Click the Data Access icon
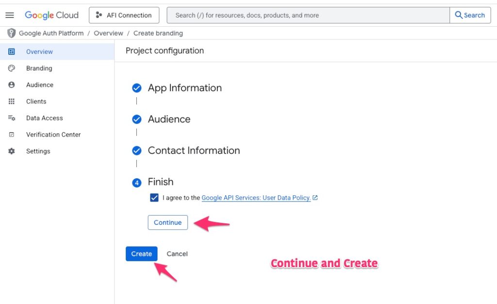Screen dimensions: 497x304 pyautogui.click(x=12, y=118)
